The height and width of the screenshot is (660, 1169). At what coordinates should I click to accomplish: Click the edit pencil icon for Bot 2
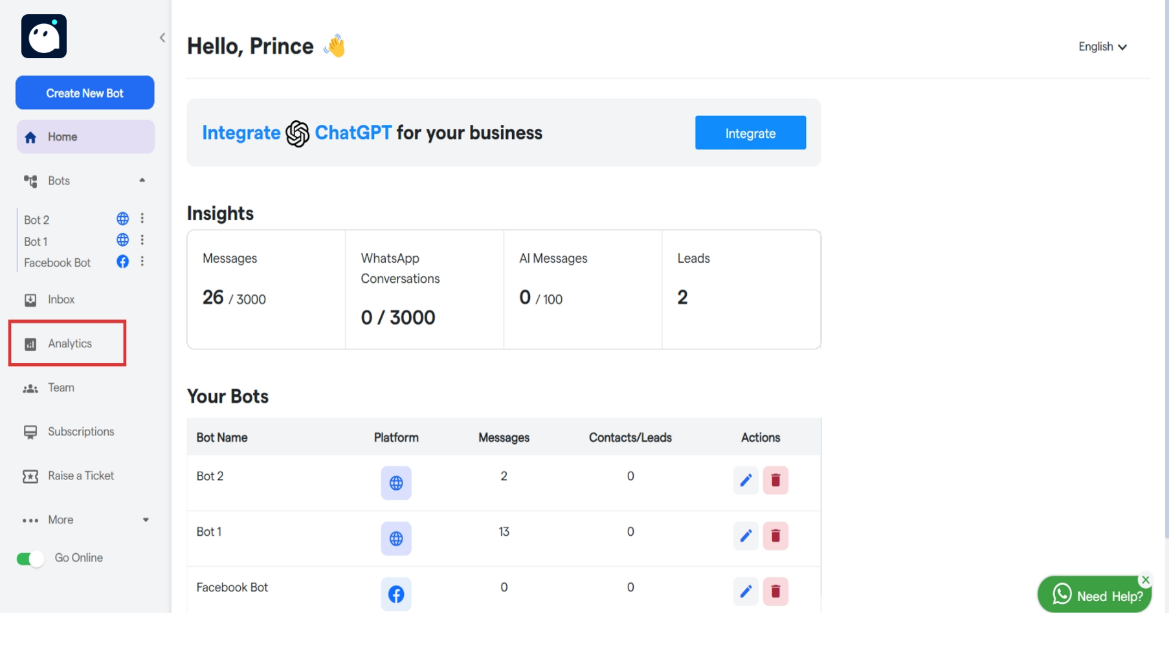pyautogui.click(x=746, y=480)
